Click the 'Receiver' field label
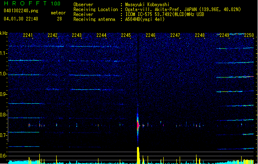The image size is (258, 164). 83,14
